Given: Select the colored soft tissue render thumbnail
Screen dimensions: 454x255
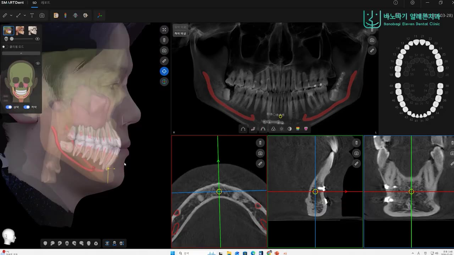Looking at the screenshot, I should pyautogui.click(x=9, y=30).
